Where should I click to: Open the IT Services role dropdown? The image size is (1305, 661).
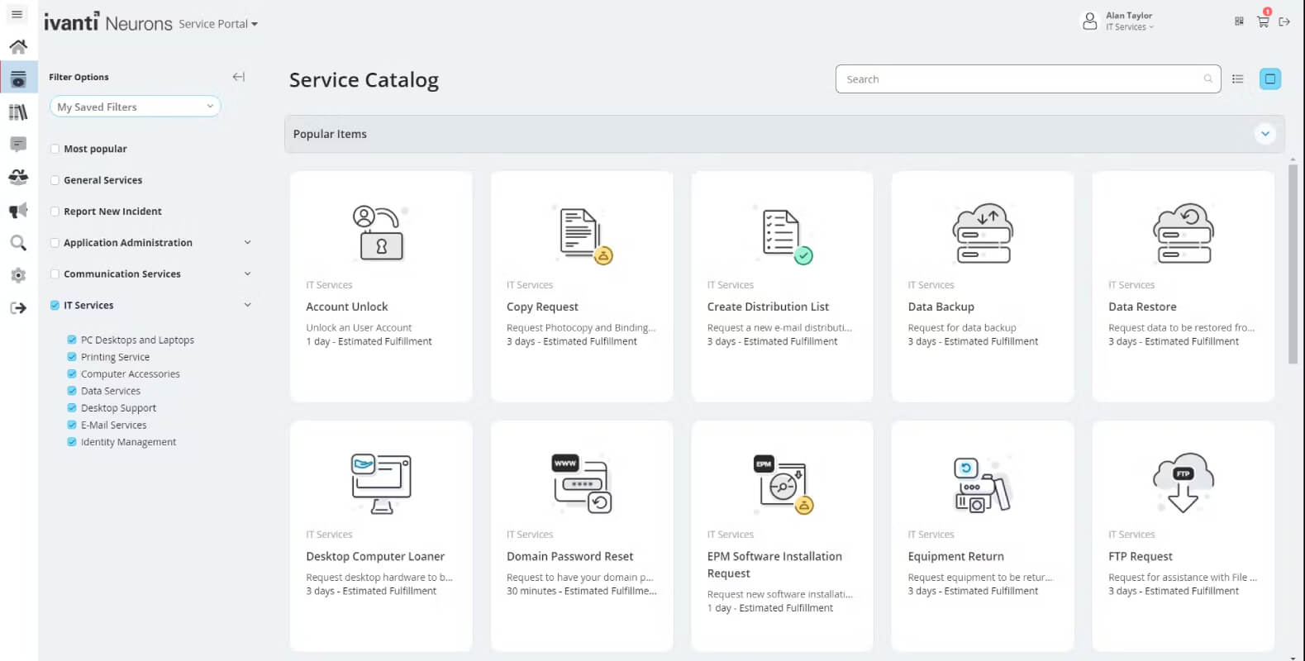tap(1130, 27)
